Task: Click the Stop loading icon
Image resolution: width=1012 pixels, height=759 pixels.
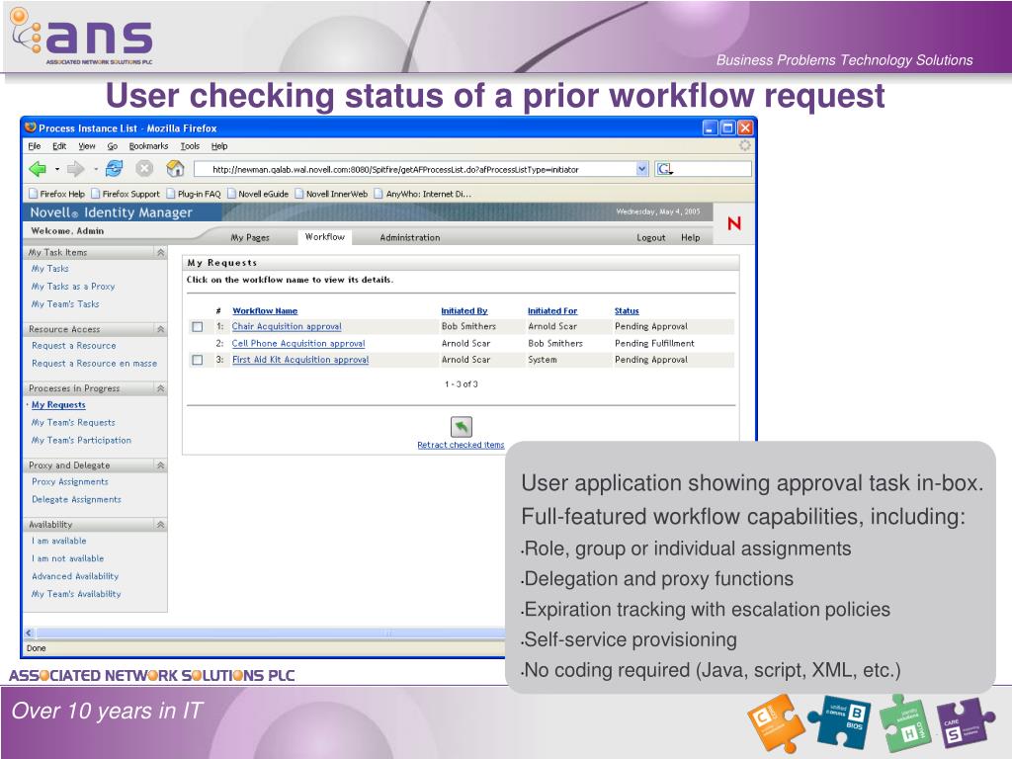Action: [x=144, y=168]
